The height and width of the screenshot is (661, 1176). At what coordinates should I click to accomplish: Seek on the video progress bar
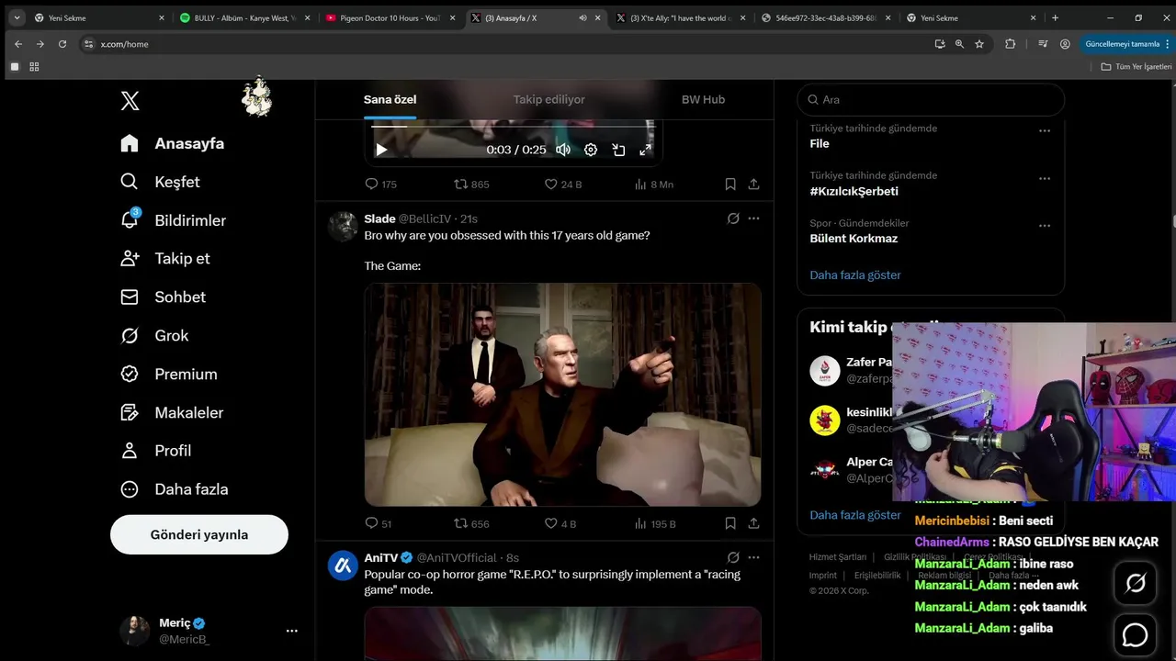point(513,127)
